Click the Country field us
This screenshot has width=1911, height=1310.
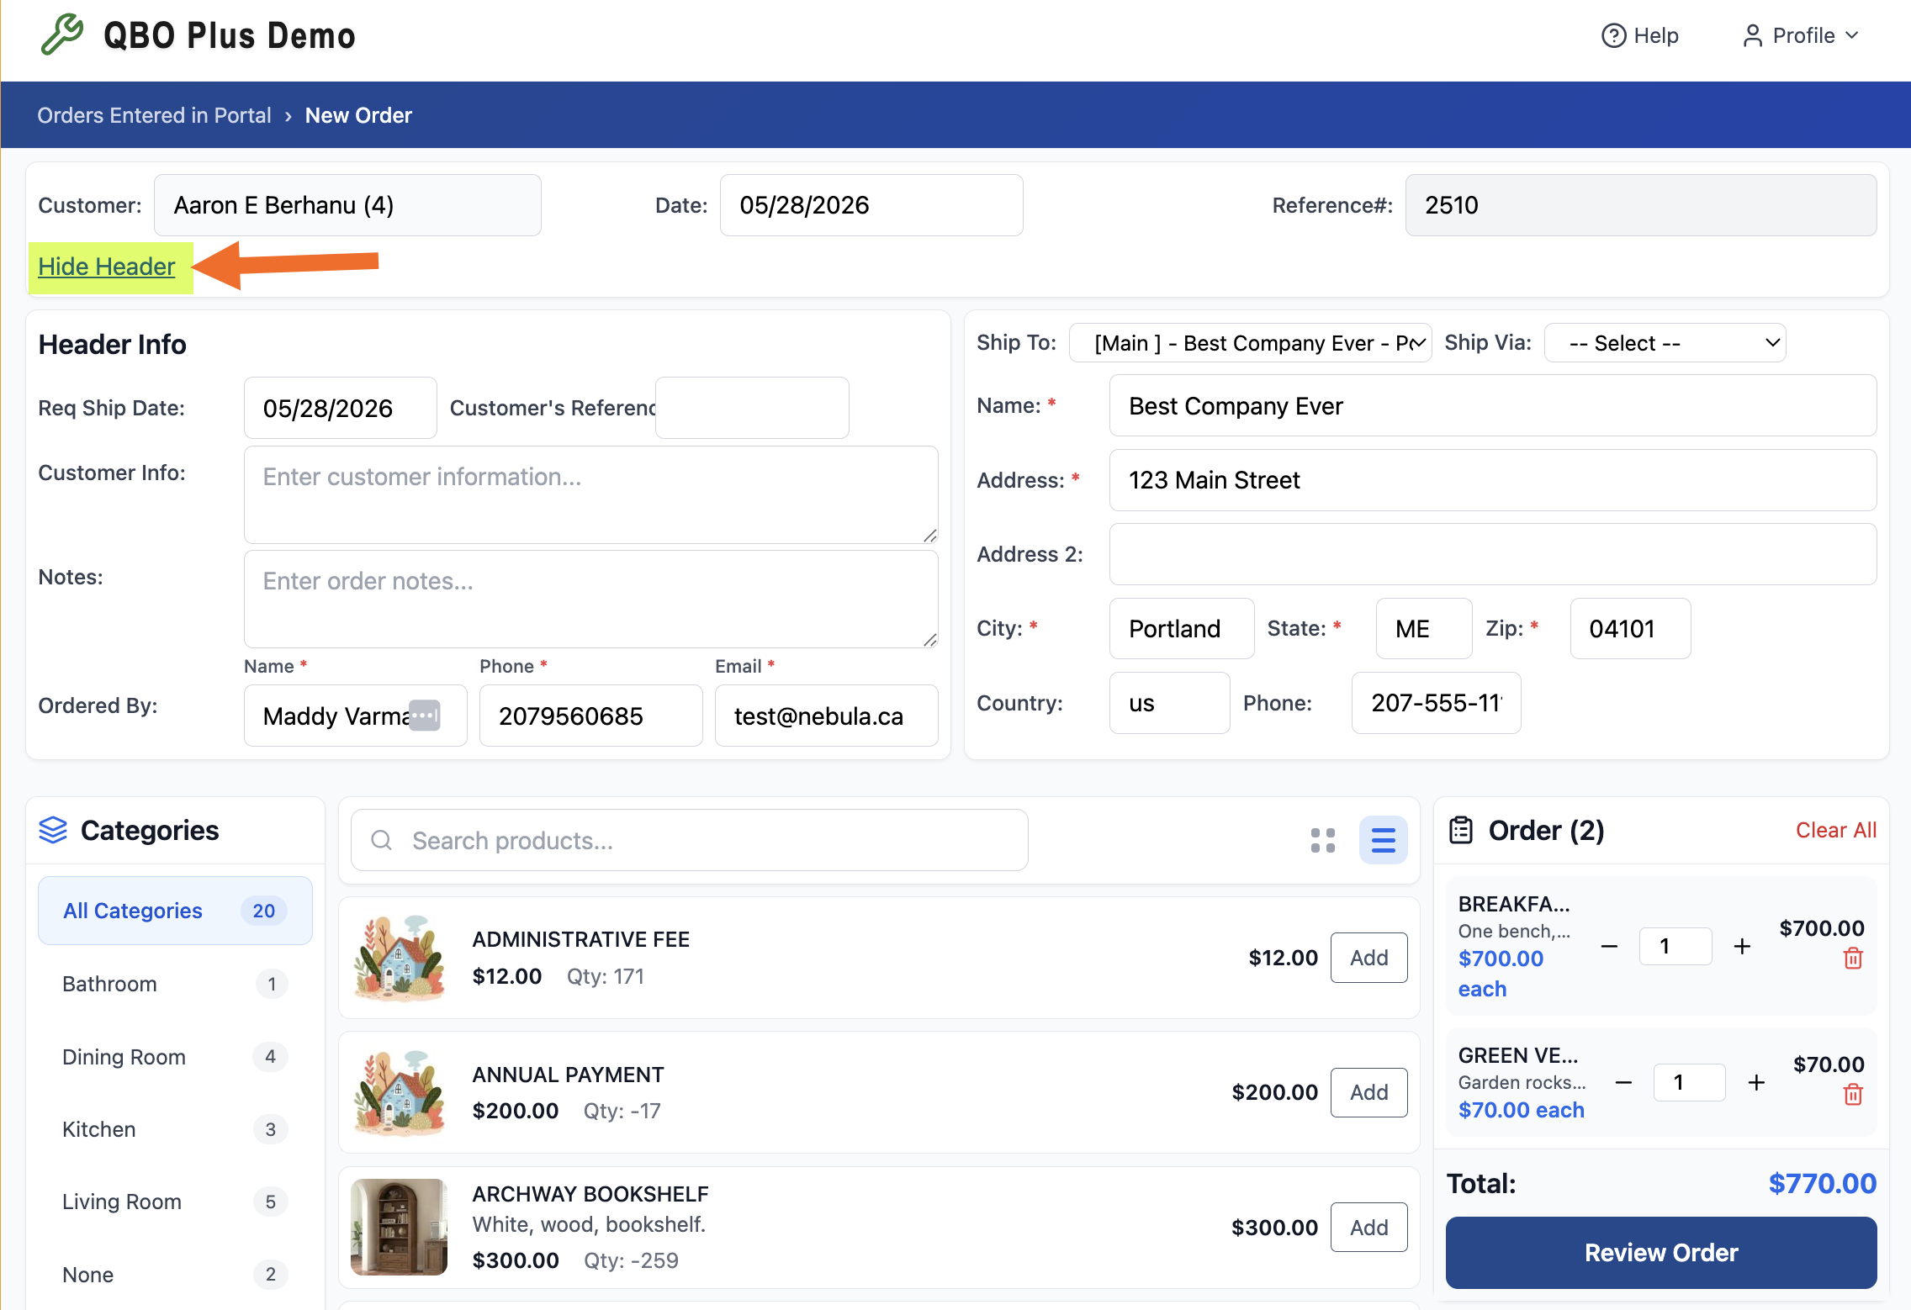pos(1169,703)
